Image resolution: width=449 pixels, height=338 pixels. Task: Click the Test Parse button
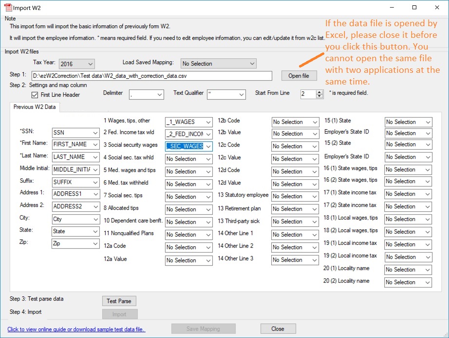[x=119, y=301]
